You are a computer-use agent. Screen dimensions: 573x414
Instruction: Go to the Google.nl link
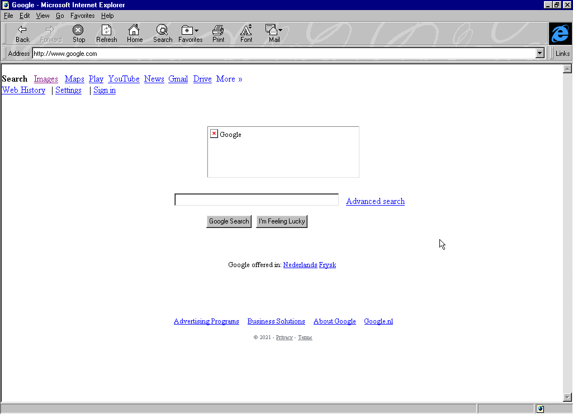[x=378, y=321]
